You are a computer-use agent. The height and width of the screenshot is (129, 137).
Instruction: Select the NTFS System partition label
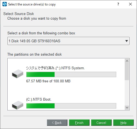(x=55, y=68)
